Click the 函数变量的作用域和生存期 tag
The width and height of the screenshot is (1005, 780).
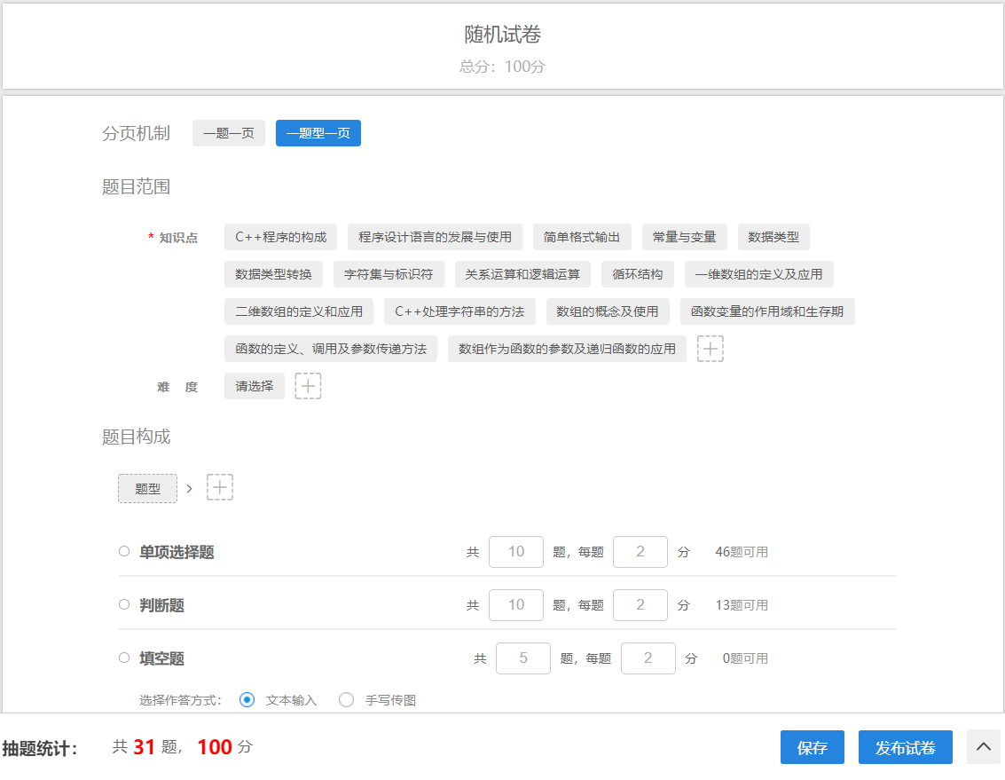(767, 311)
